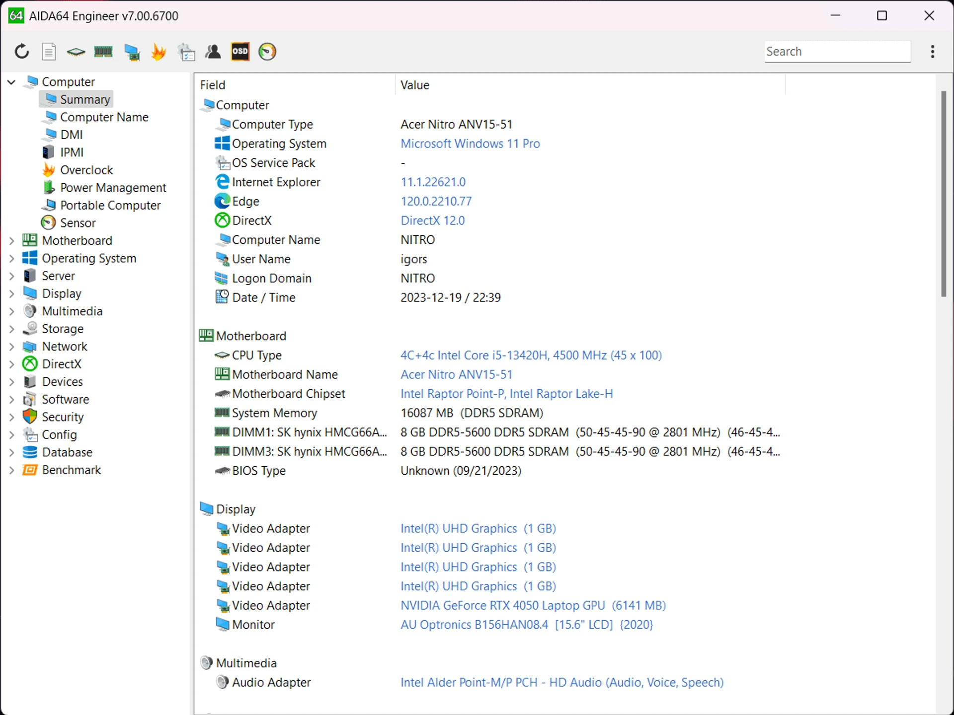
Task: Select the DIMM3: SK hynix row
Action: click(x=489, y=451)
